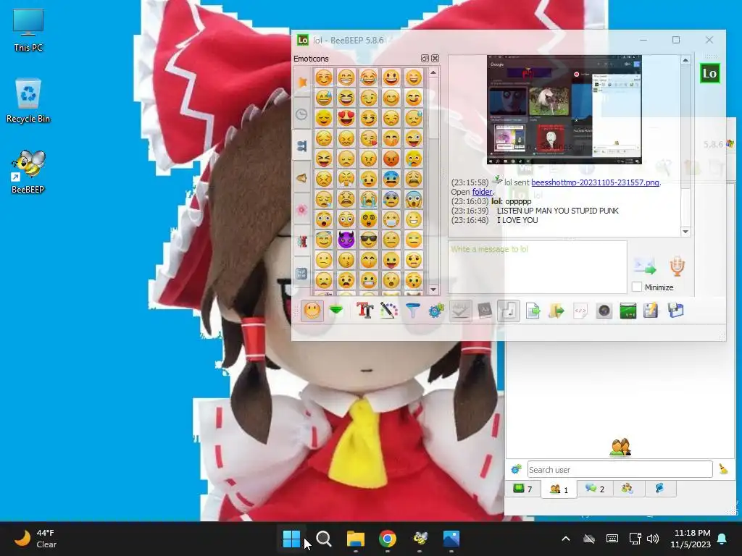
Task: Toggle the emoticons panel button in chat toolbar
Action: pyautogui.click(x=312, y=311)
